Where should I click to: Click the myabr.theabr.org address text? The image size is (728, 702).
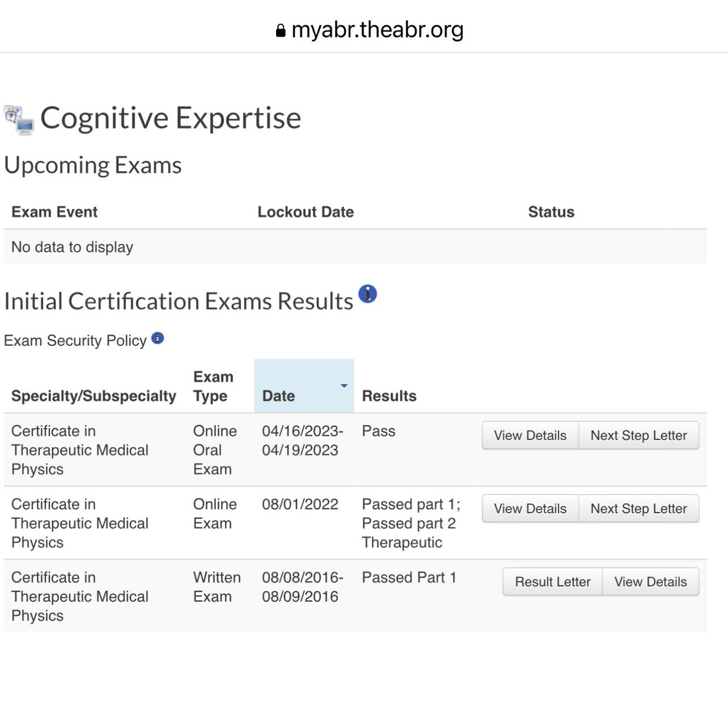[377, 30]
